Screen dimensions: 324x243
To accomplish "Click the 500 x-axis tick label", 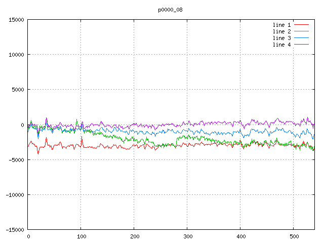I will click(294, 236).
